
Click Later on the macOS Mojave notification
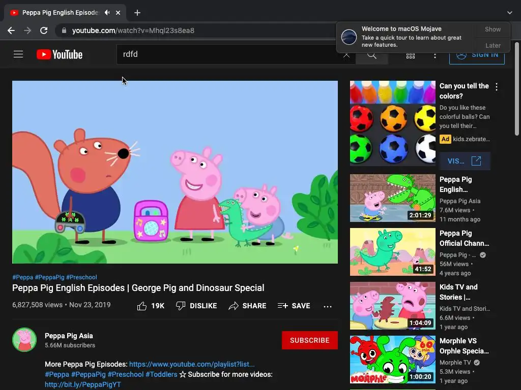[493, 45]
